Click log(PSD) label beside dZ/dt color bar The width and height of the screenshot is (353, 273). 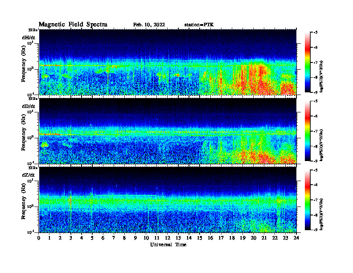[322, 214]
